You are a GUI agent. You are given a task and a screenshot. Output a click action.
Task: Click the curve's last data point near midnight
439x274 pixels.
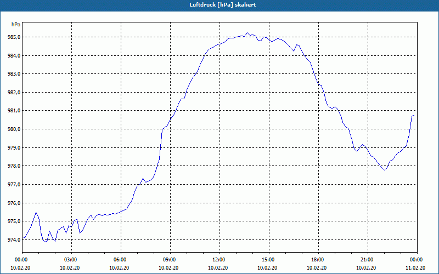[414, 115]
